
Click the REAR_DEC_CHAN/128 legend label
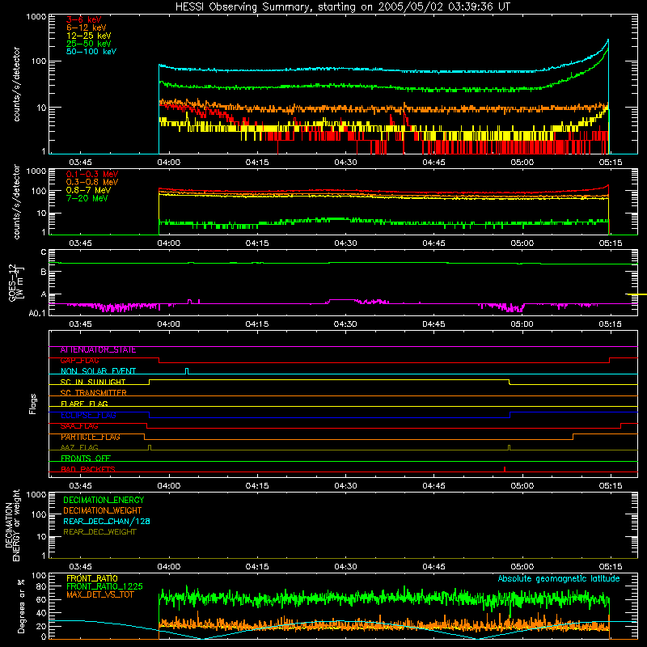(107, 521)
